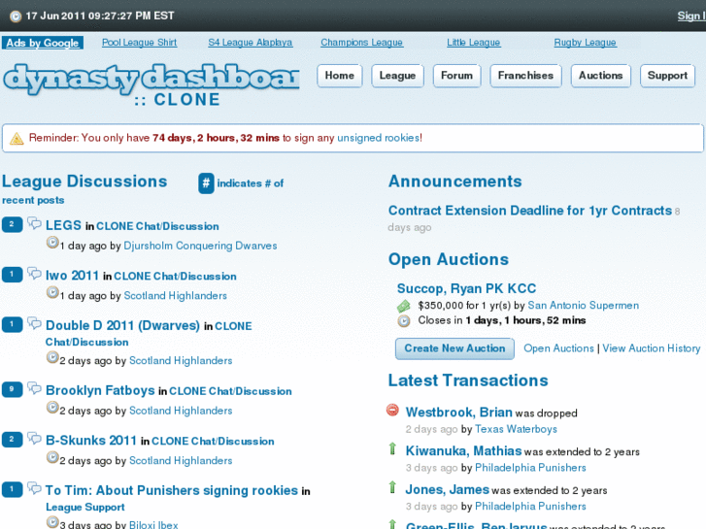The height and width of the screenshot is (529, 706).
Task: Open the Brooklyn Fatboys thread title
Action: pos(100,390)
